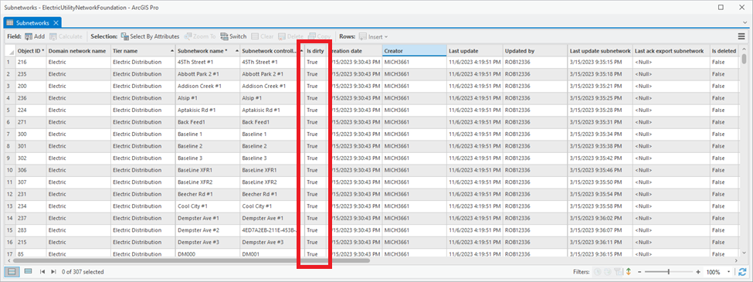
Task: Open the table hamburger menu
Action: pyautogui.click(x=741, y=36)
